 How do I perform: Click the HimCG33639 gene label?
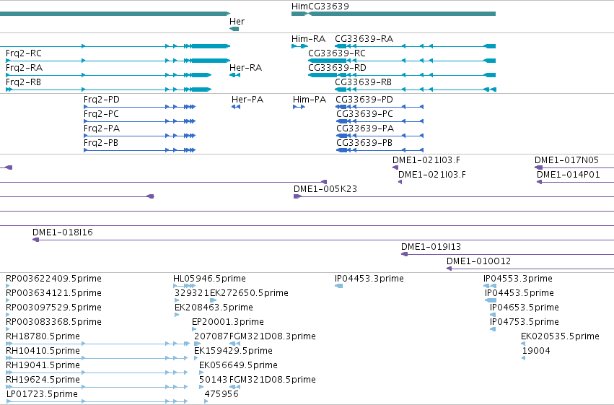pyautogui.click(x=320, y=6)
